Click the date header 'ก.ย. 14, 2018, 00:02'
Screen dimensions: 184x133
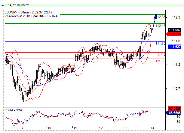(x=15, y=5)
